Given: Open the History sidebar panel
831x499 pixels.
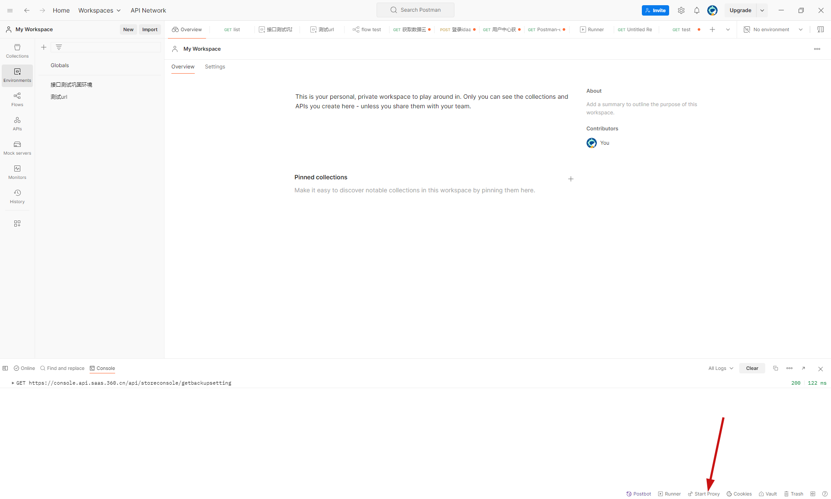Looking at the screenshot, I should pos(17,196).
